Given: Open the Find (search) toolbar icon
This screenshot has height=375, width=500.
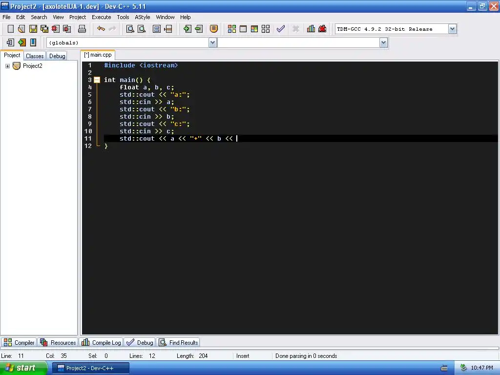Looking at the screenshot, I should (x=130, y=29).
